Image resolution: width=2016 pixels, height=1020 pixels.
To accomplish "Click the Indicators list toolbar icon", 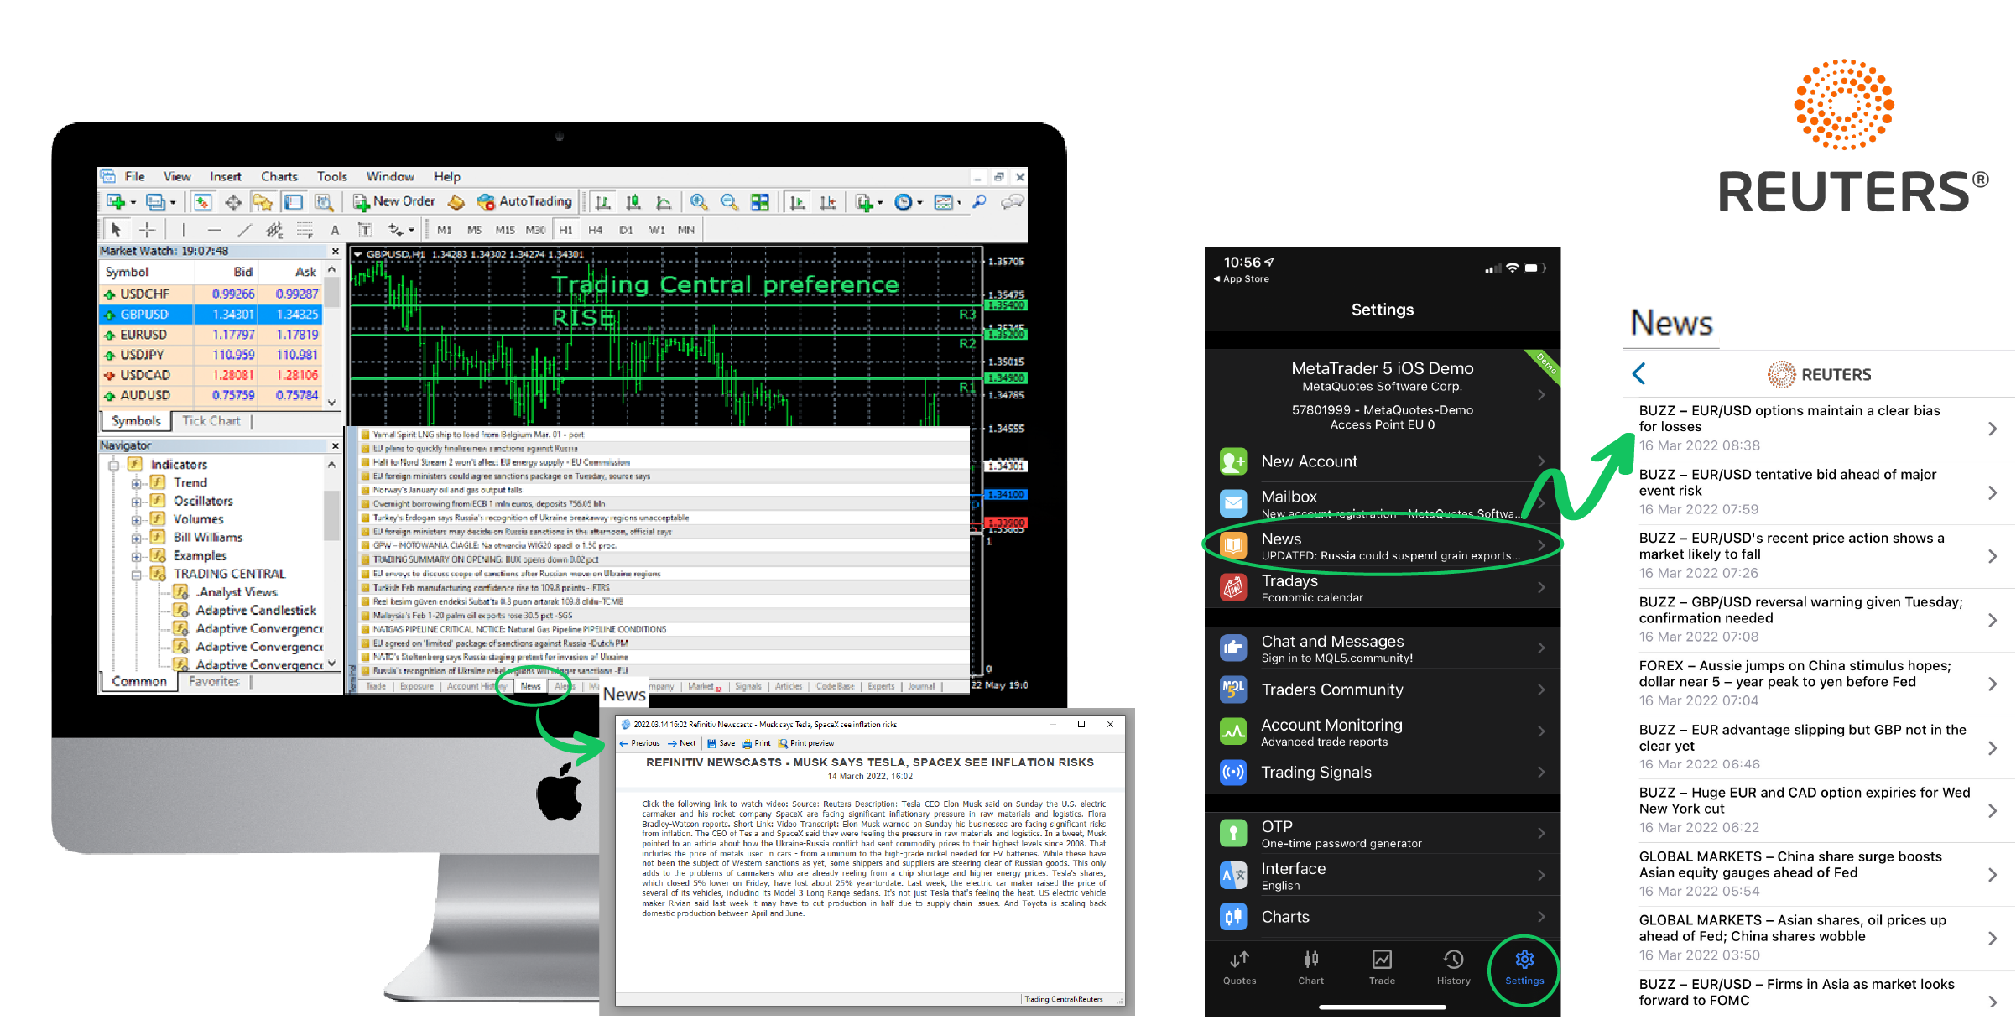I will pos(864,202).
